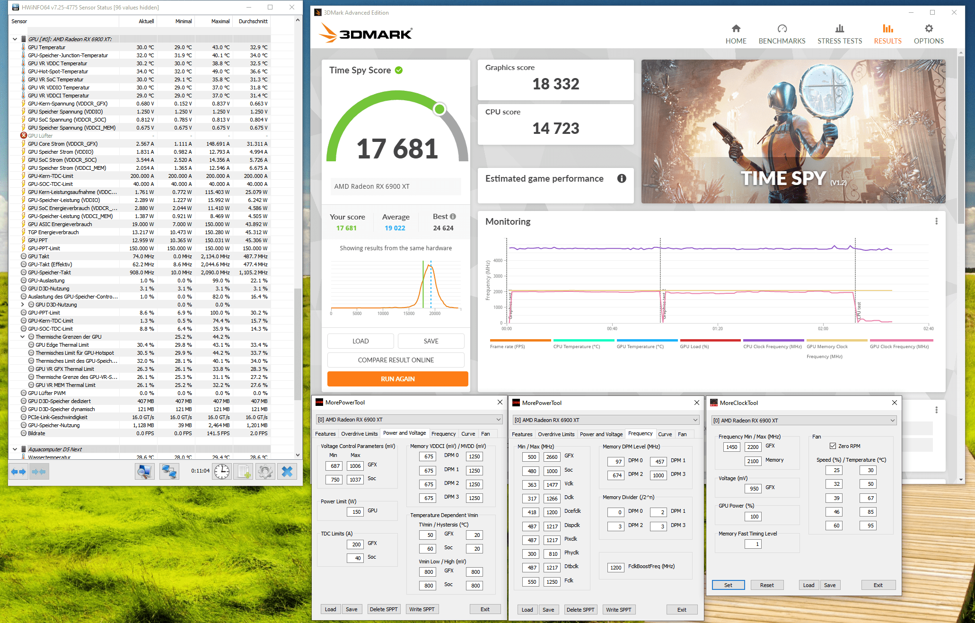Click Reset button in MoreClockTool
Image resolution: width=975 pixels, height=623 pixels.
[767, 585]
